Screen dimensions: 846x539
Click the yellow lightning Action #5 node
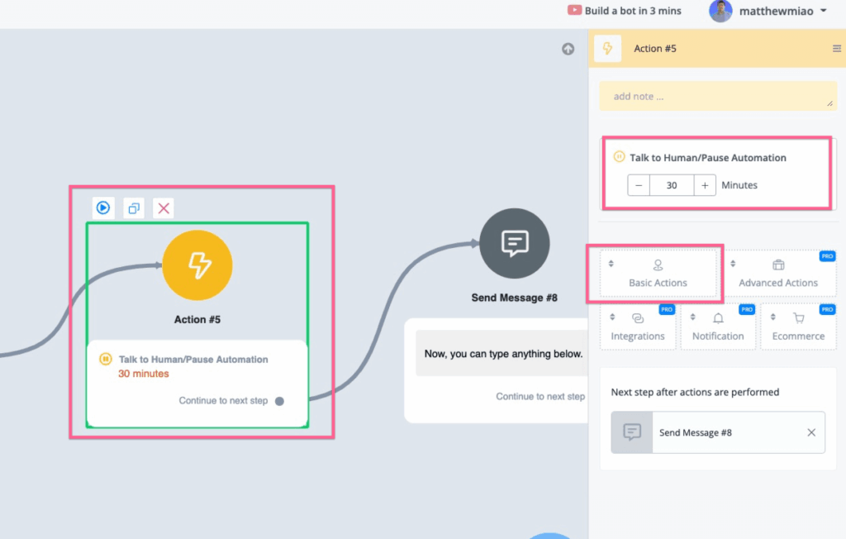(x=197, y=265)
